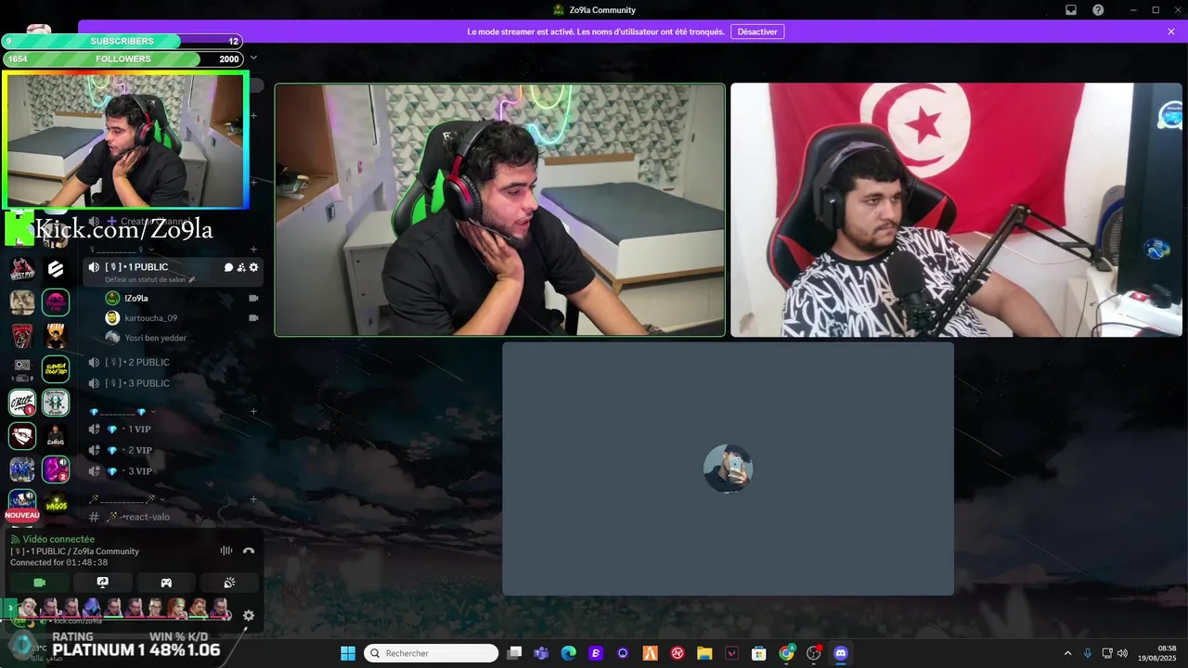Open the BEST PVP server icon
The width and height of the screenshot is (1188, 668).
[22, 269]
